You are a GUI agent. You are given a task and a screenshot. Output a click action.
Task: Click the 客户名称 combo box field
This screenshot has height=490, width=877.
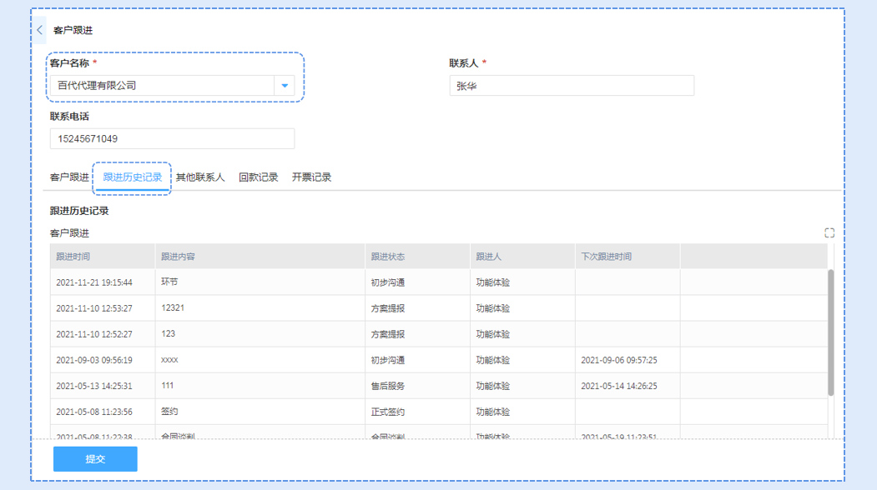162,86
